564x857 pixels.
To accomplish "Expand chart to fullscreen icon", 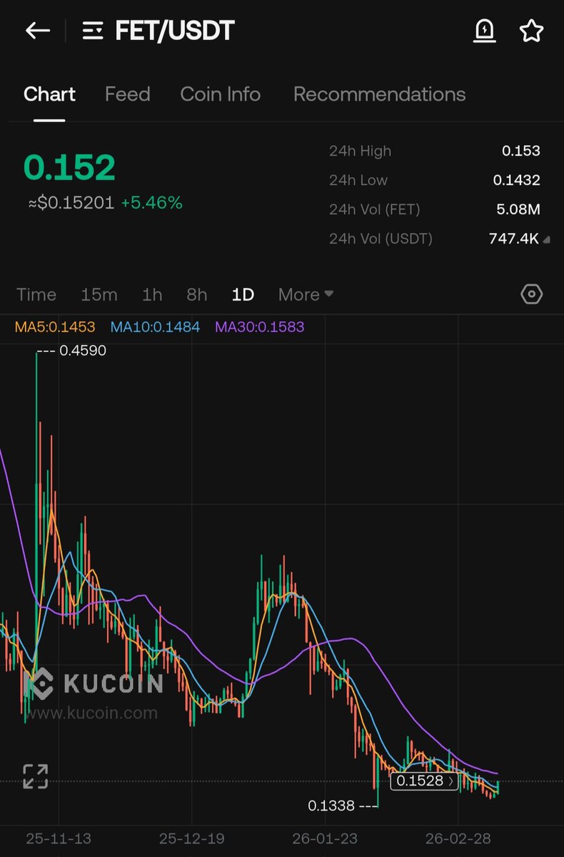I will (35, 776).
